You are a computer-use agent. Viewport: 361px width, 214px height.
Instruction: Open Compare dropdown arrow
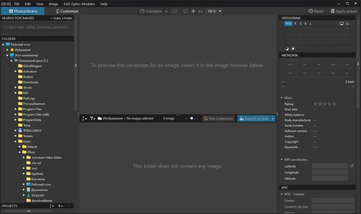click(x=166, y=11)
